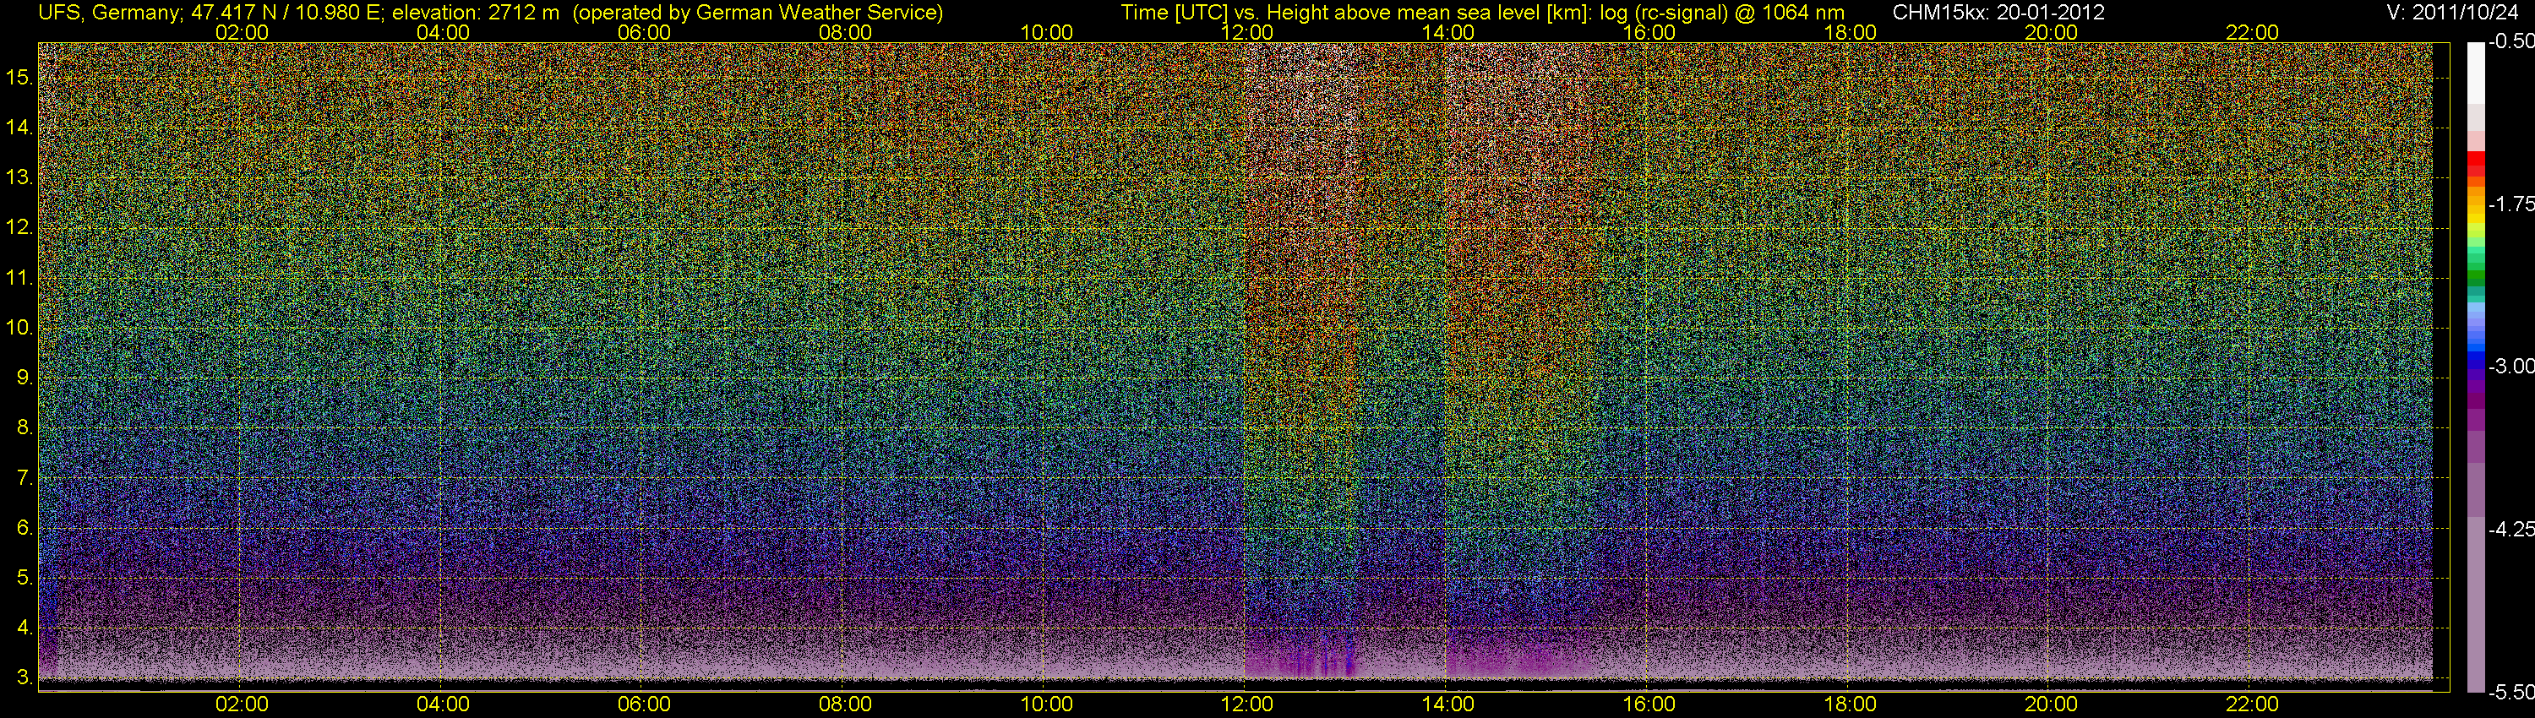Click "18:00" on the bottom time axis
The width and height of the screenshot is (2535, 718).
coord(1850,704)
